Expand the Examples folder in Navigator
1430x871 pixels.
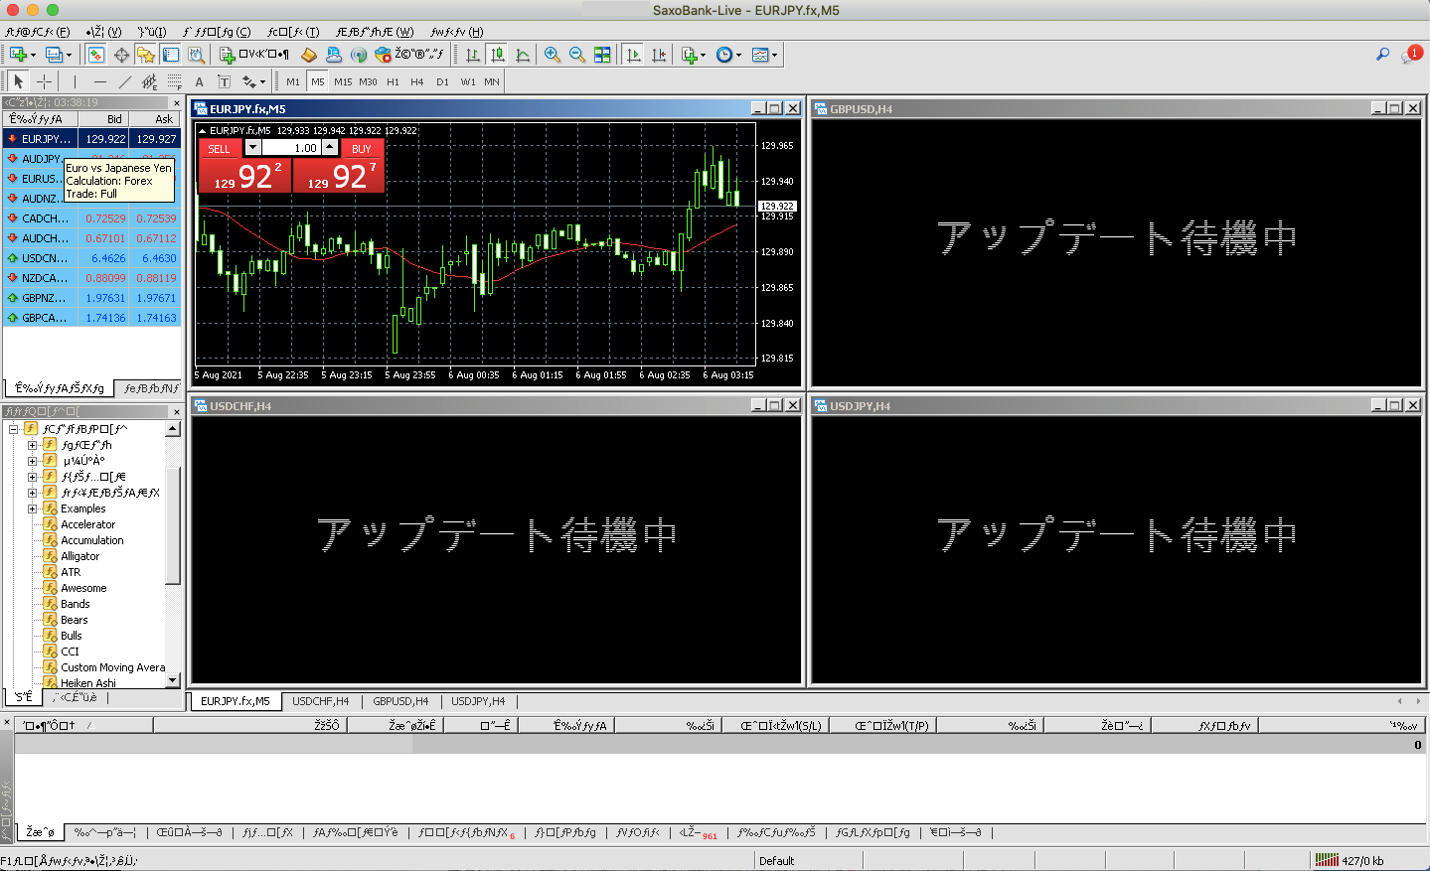pyautogui.click(x=33, y=508)
